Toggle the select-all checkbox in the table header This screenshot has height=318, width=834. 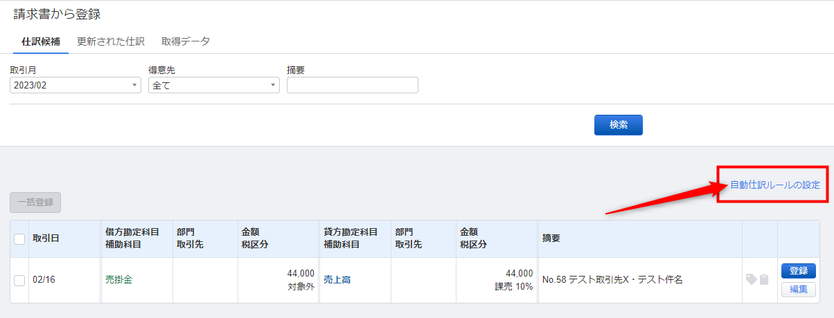[x=19, y=238]
